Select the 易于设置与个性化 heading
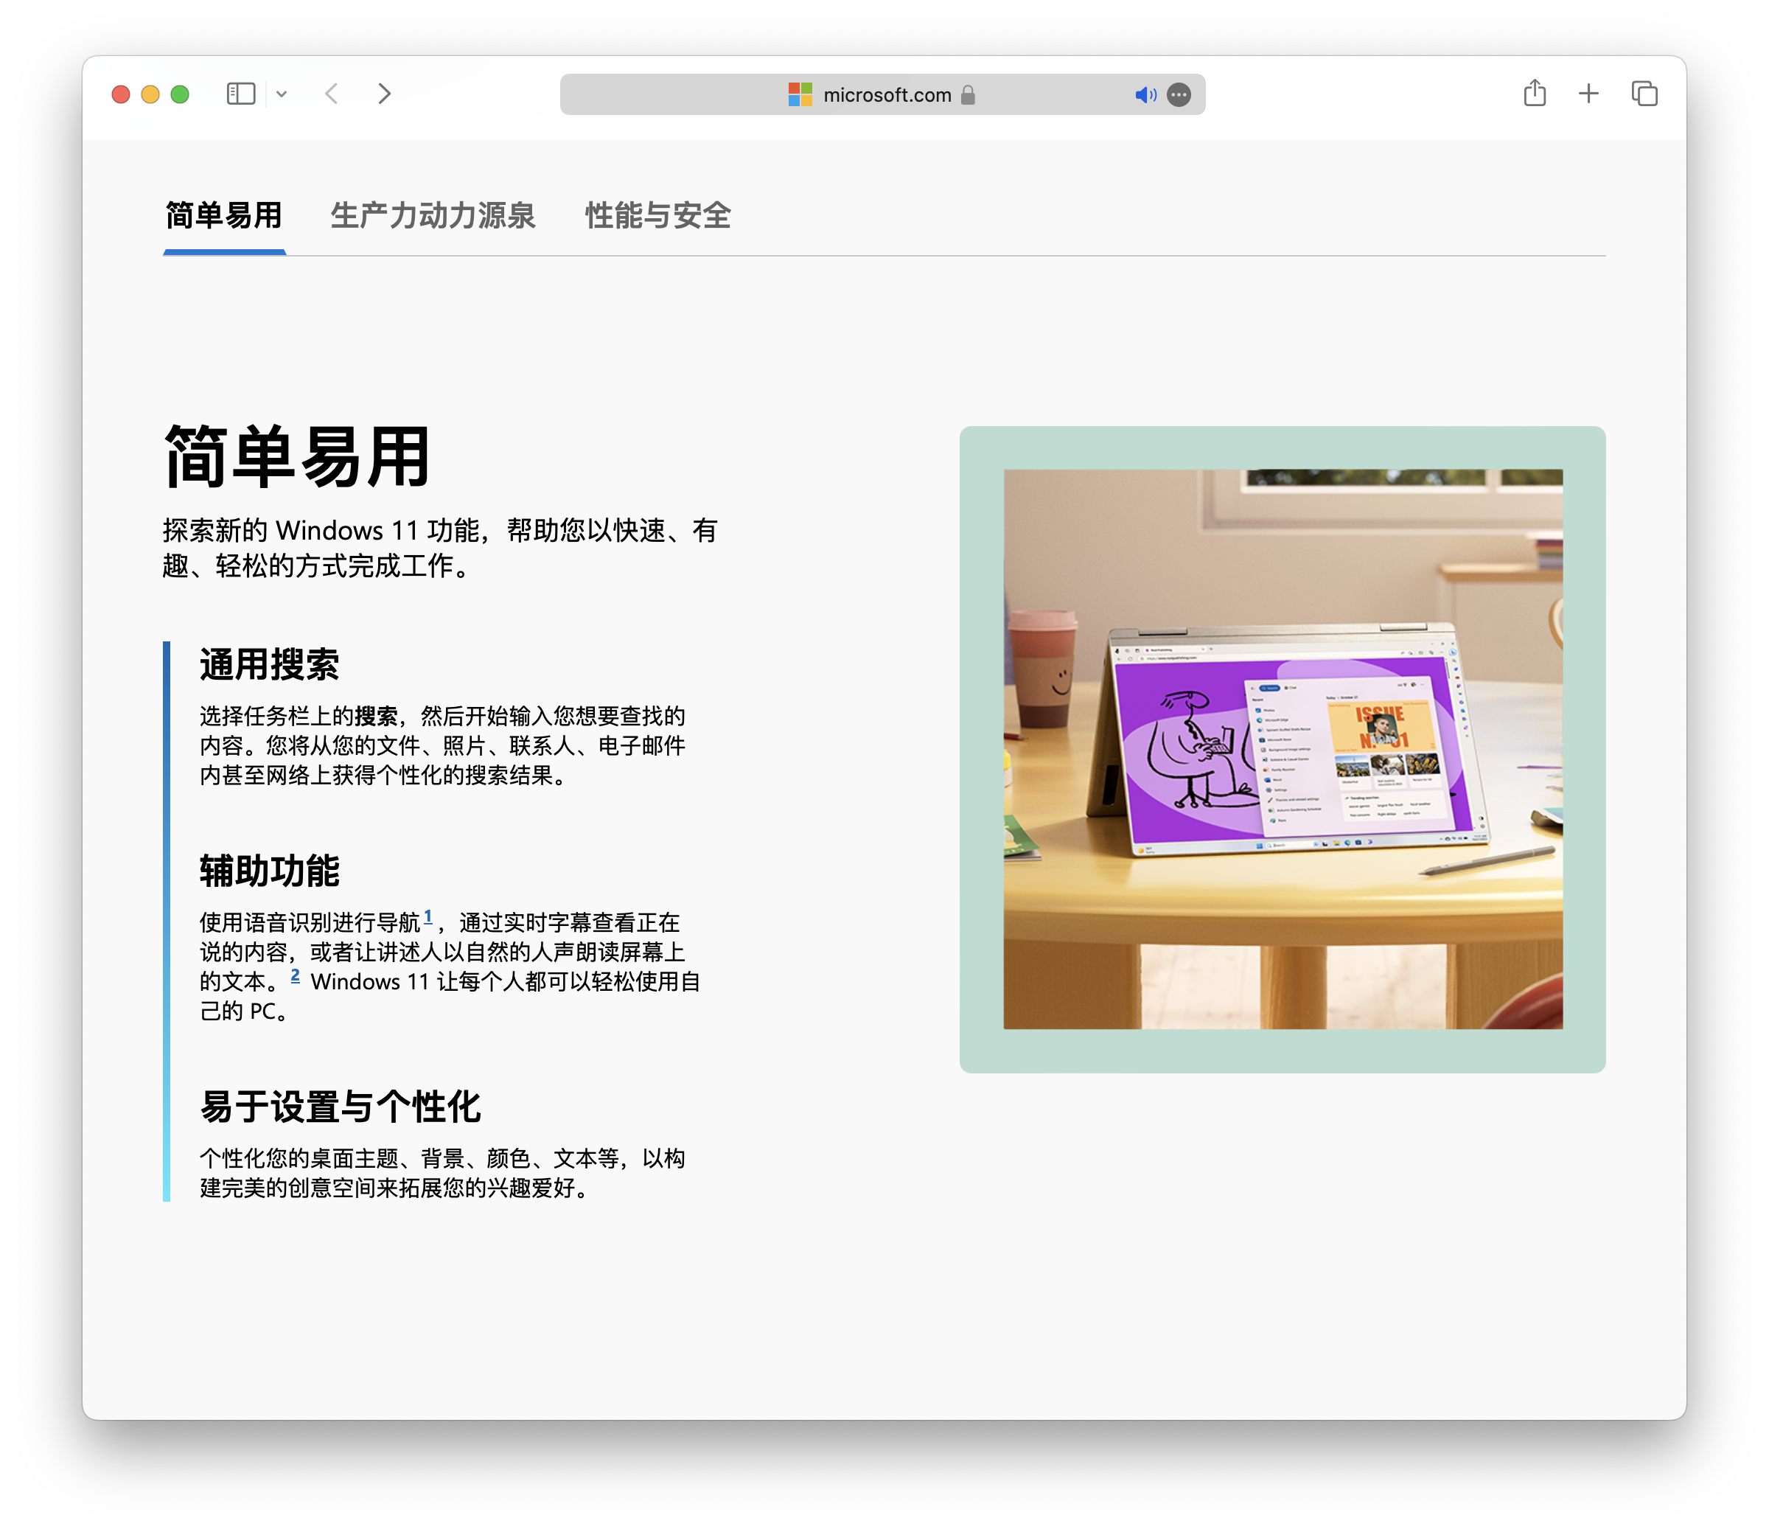Viewport: 1769px width, 1529px height. click(x=341, y=1107)
